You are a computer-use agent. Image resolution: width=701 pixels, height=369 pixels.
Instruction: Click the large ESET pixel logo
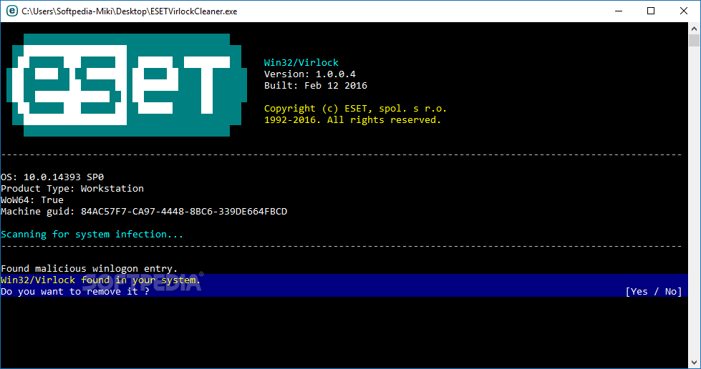[x=127, y=85]
